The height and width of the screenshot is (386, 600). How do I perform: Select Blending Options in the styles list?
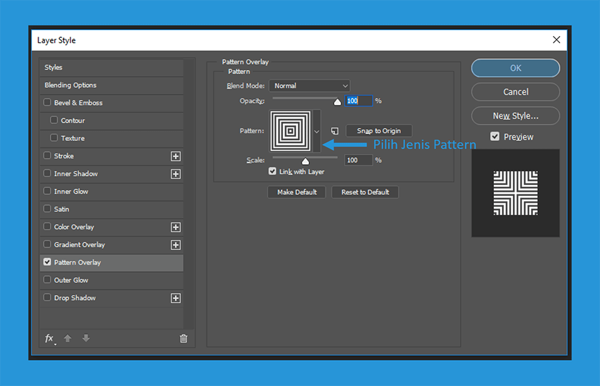pyautogui.click(x=111, y=85)
